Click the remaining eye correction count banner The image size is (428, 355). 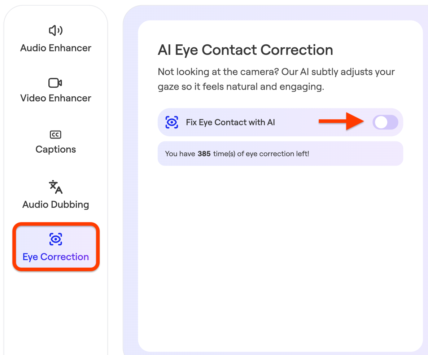[x=280, y=154]
